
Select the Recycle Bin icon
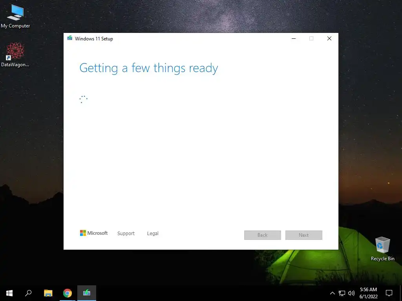click(382, 248)
